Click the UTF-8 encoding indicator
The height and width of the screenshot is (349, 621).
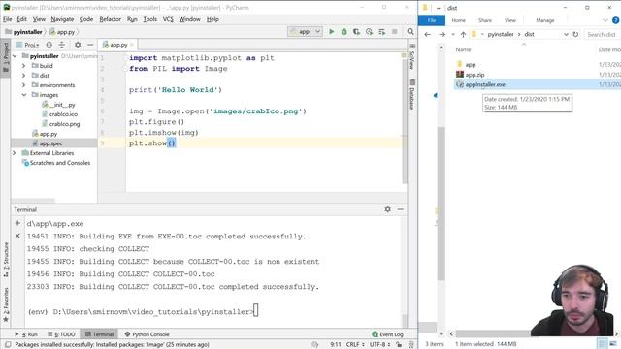pos(379,345)
